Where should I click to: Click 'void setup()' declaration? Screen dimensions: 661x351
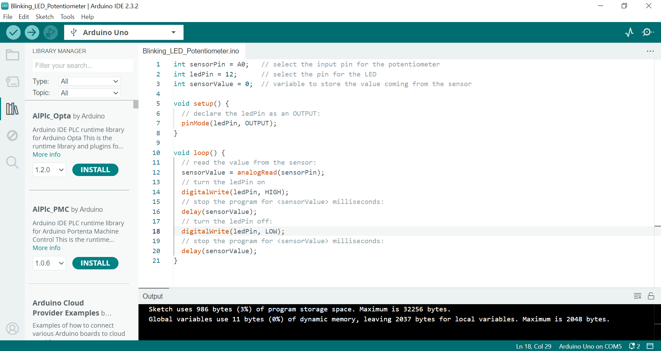click(197, 104)
